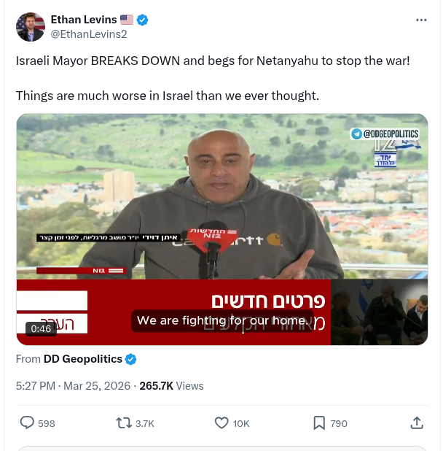Like the post with heart icon
This screenshot has height=451, width=443.
[221, 423]
